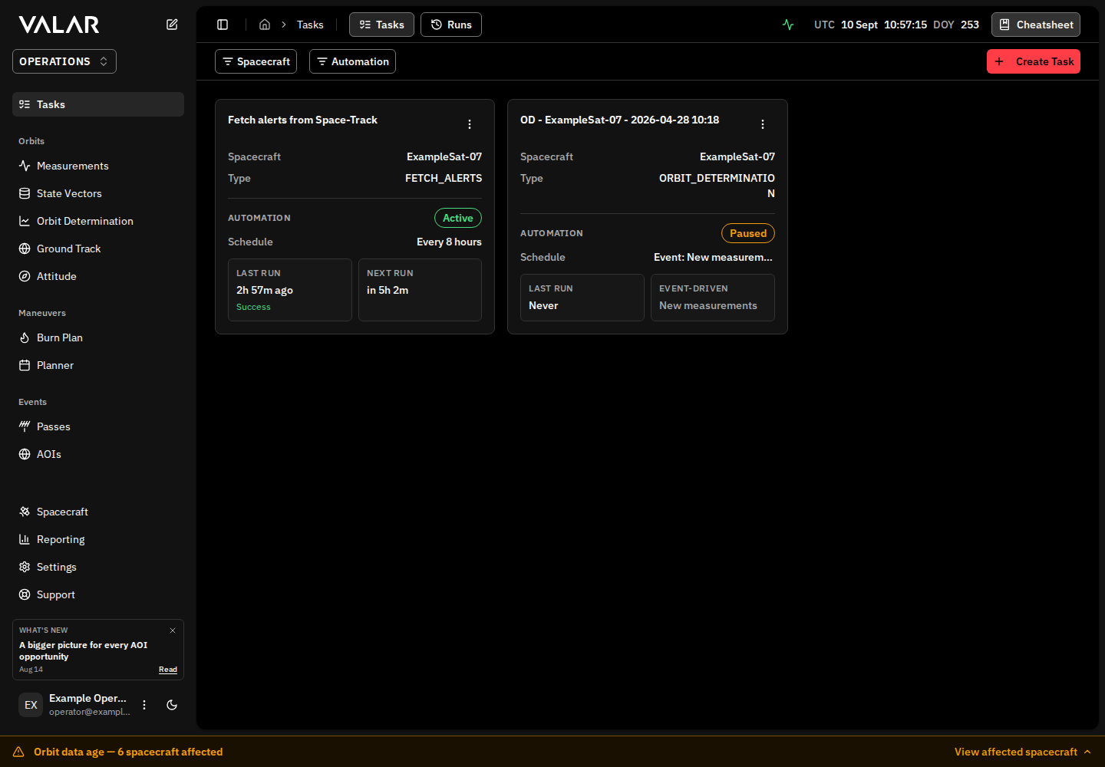The width and height of the screenshot is (1105, 767).
Task: Click the Active automation status badge
Action: tap(458, 218)
